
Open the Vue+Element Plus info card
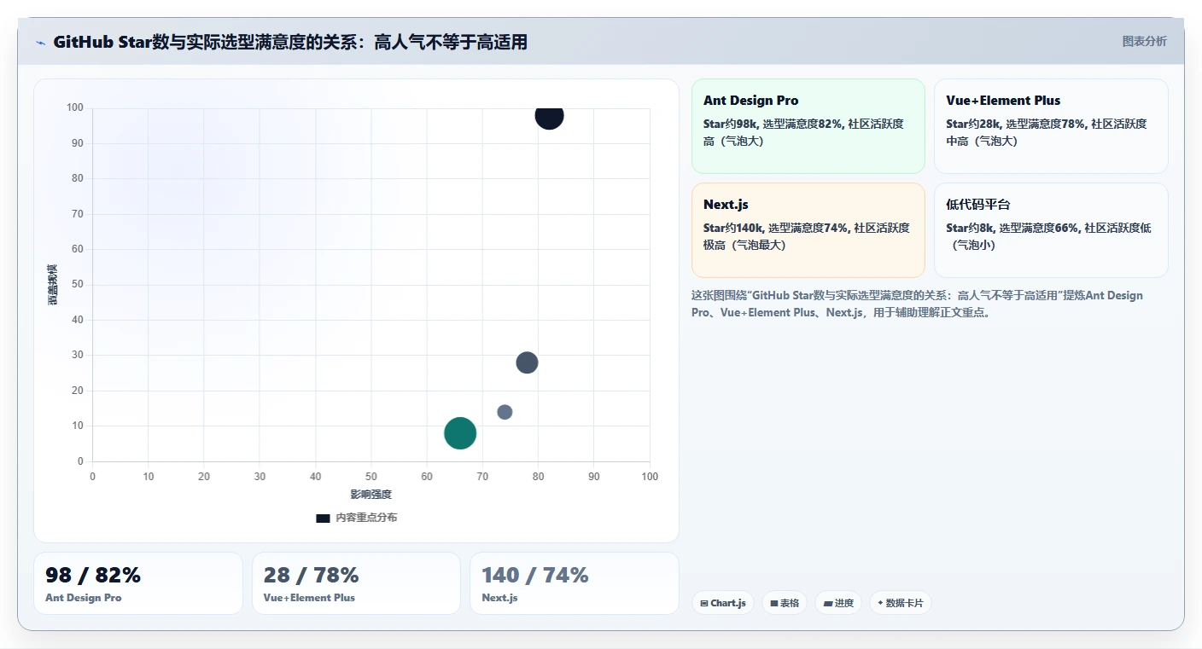1051,126
